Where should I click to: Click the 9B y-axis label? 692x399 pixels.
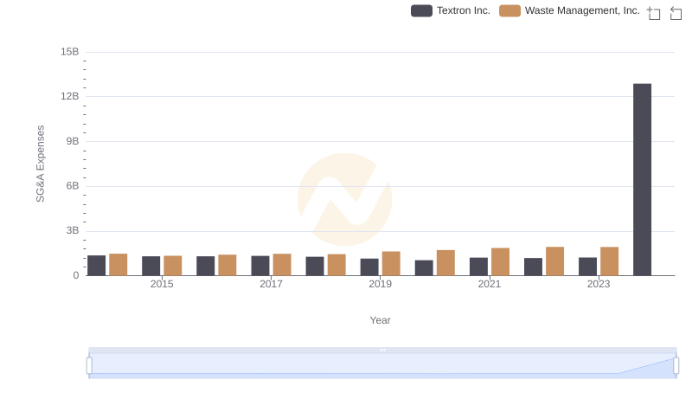(73, 141)
